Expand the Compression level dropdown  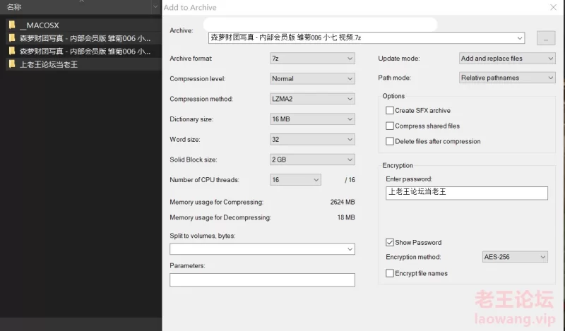click(x=312, y=79)
